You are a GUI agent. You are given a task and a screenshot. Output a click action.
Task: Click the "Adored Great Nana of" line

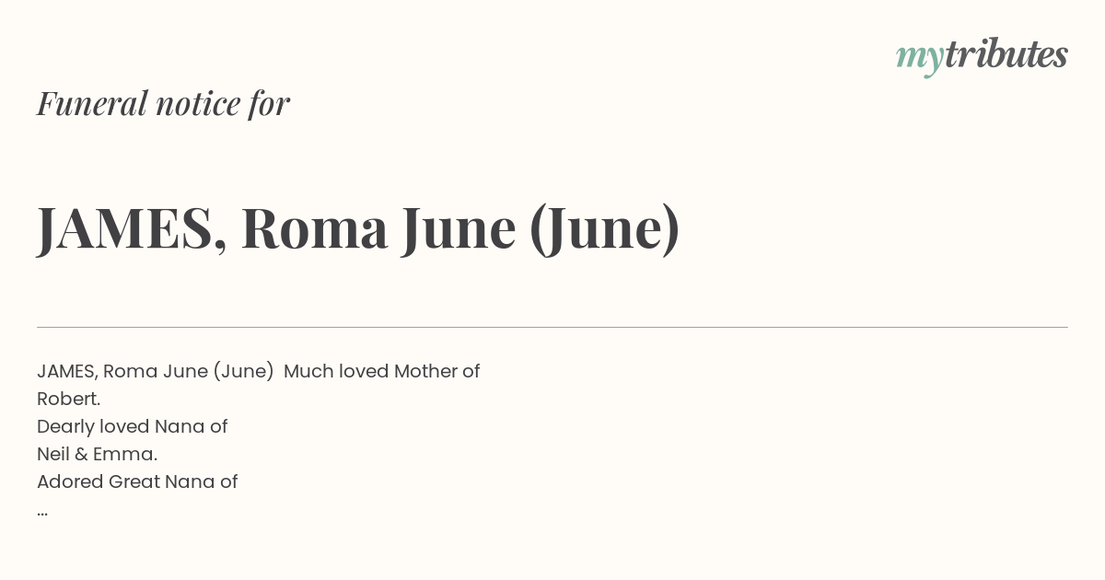coord(137,481)
